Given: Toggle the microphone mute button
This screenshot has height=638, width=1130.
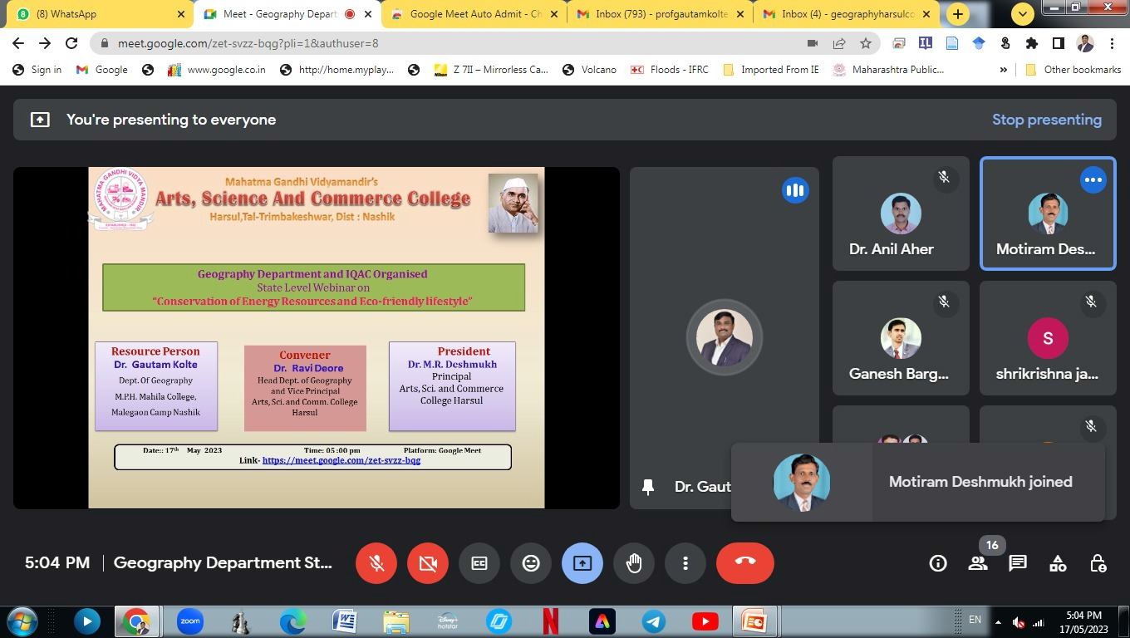Looking at the screenshot, I should click(x=376, y=563).
